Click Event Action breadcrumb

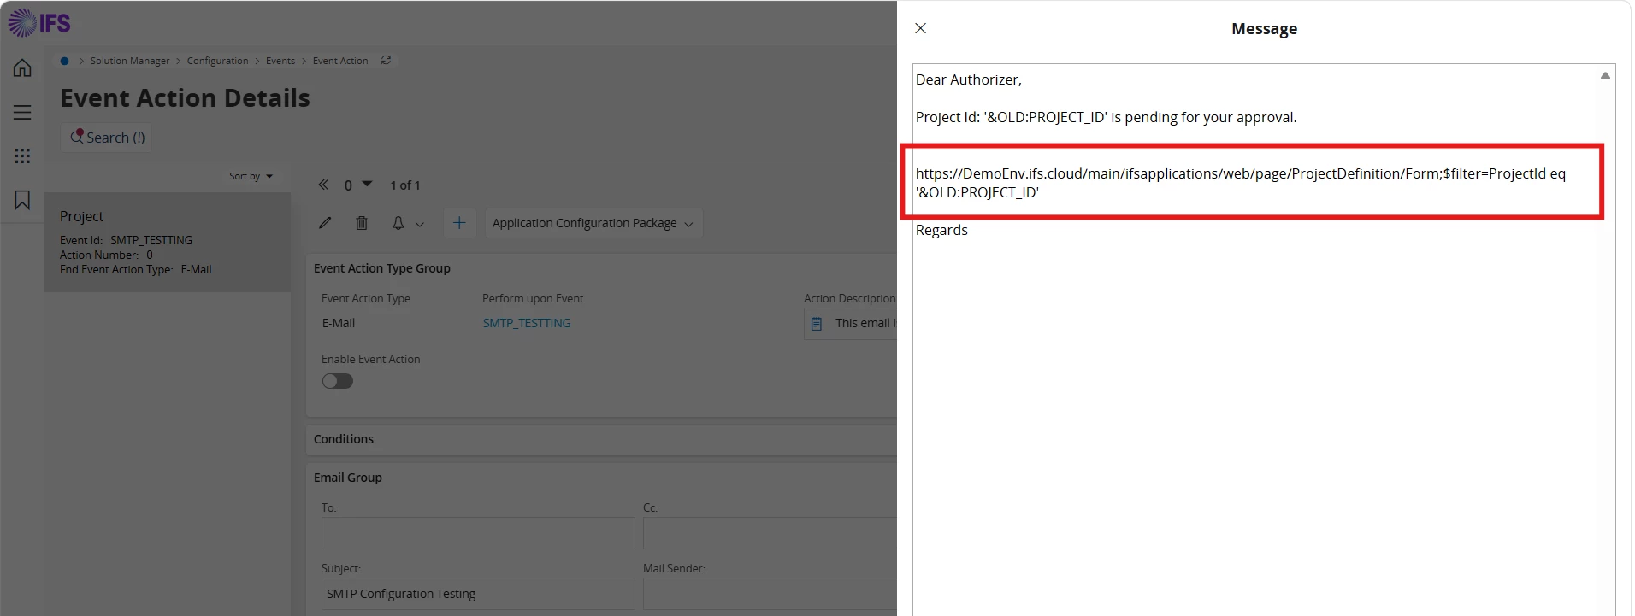pos(340,61)
